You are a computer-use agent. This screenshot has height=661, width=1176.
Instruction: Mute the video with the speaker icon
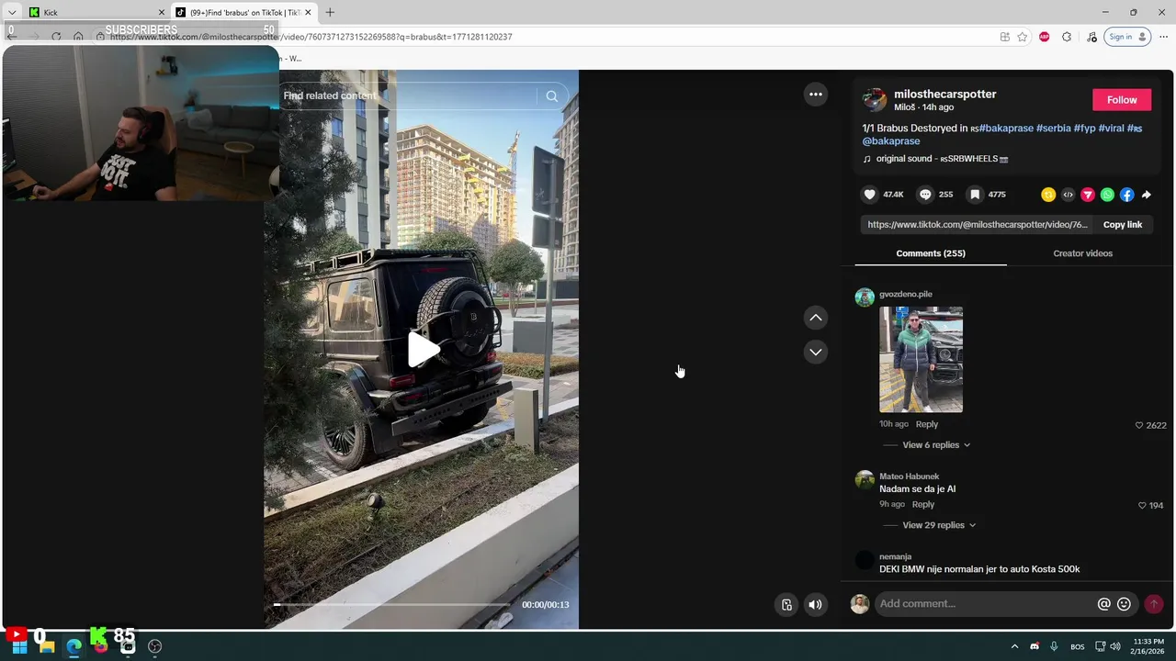815,604
